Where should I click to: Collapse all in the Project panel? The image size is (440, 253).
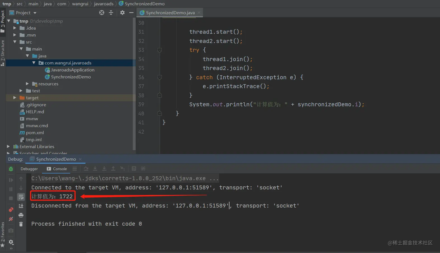coord(111,13)
